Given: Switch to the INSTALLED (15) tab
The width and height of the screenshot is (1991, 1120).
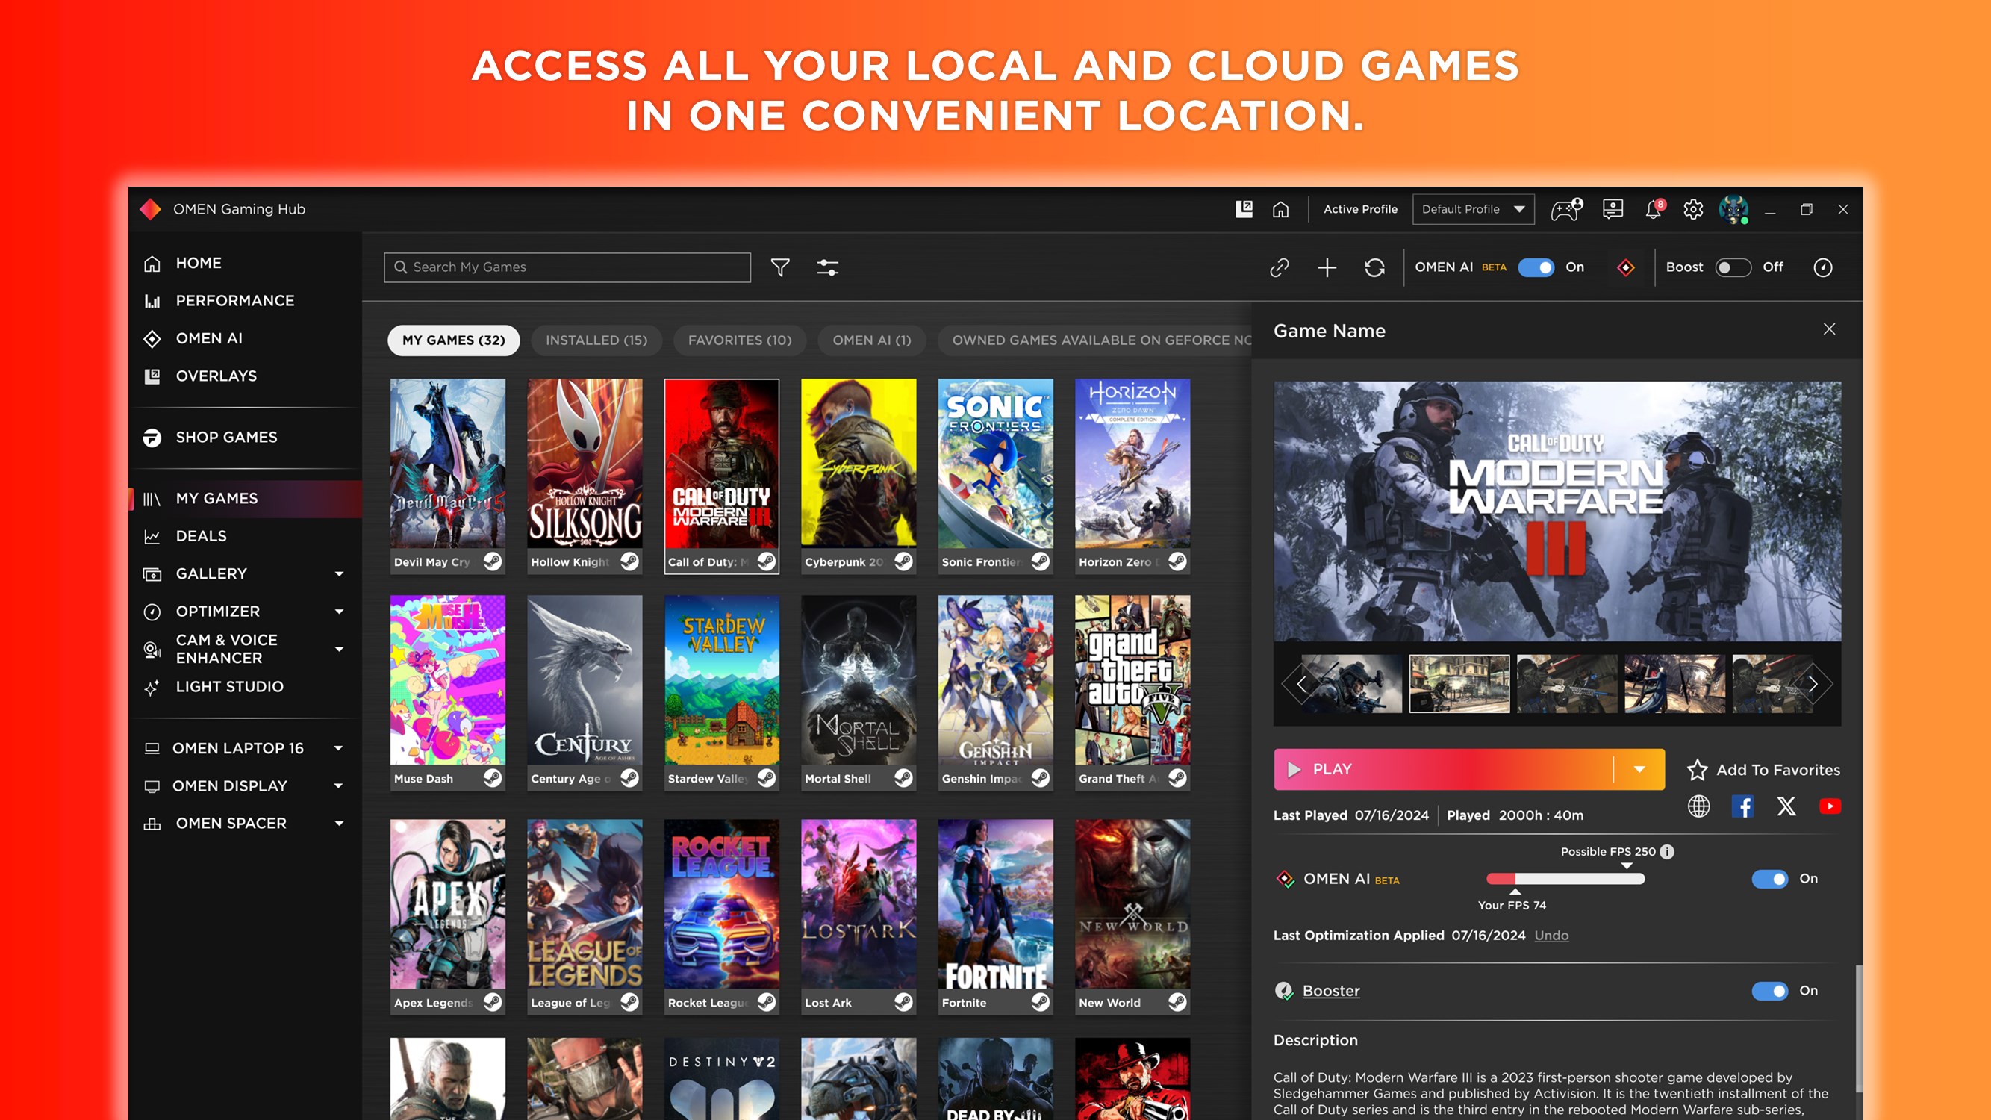Looking at the screenshot, I should (596, 340).
